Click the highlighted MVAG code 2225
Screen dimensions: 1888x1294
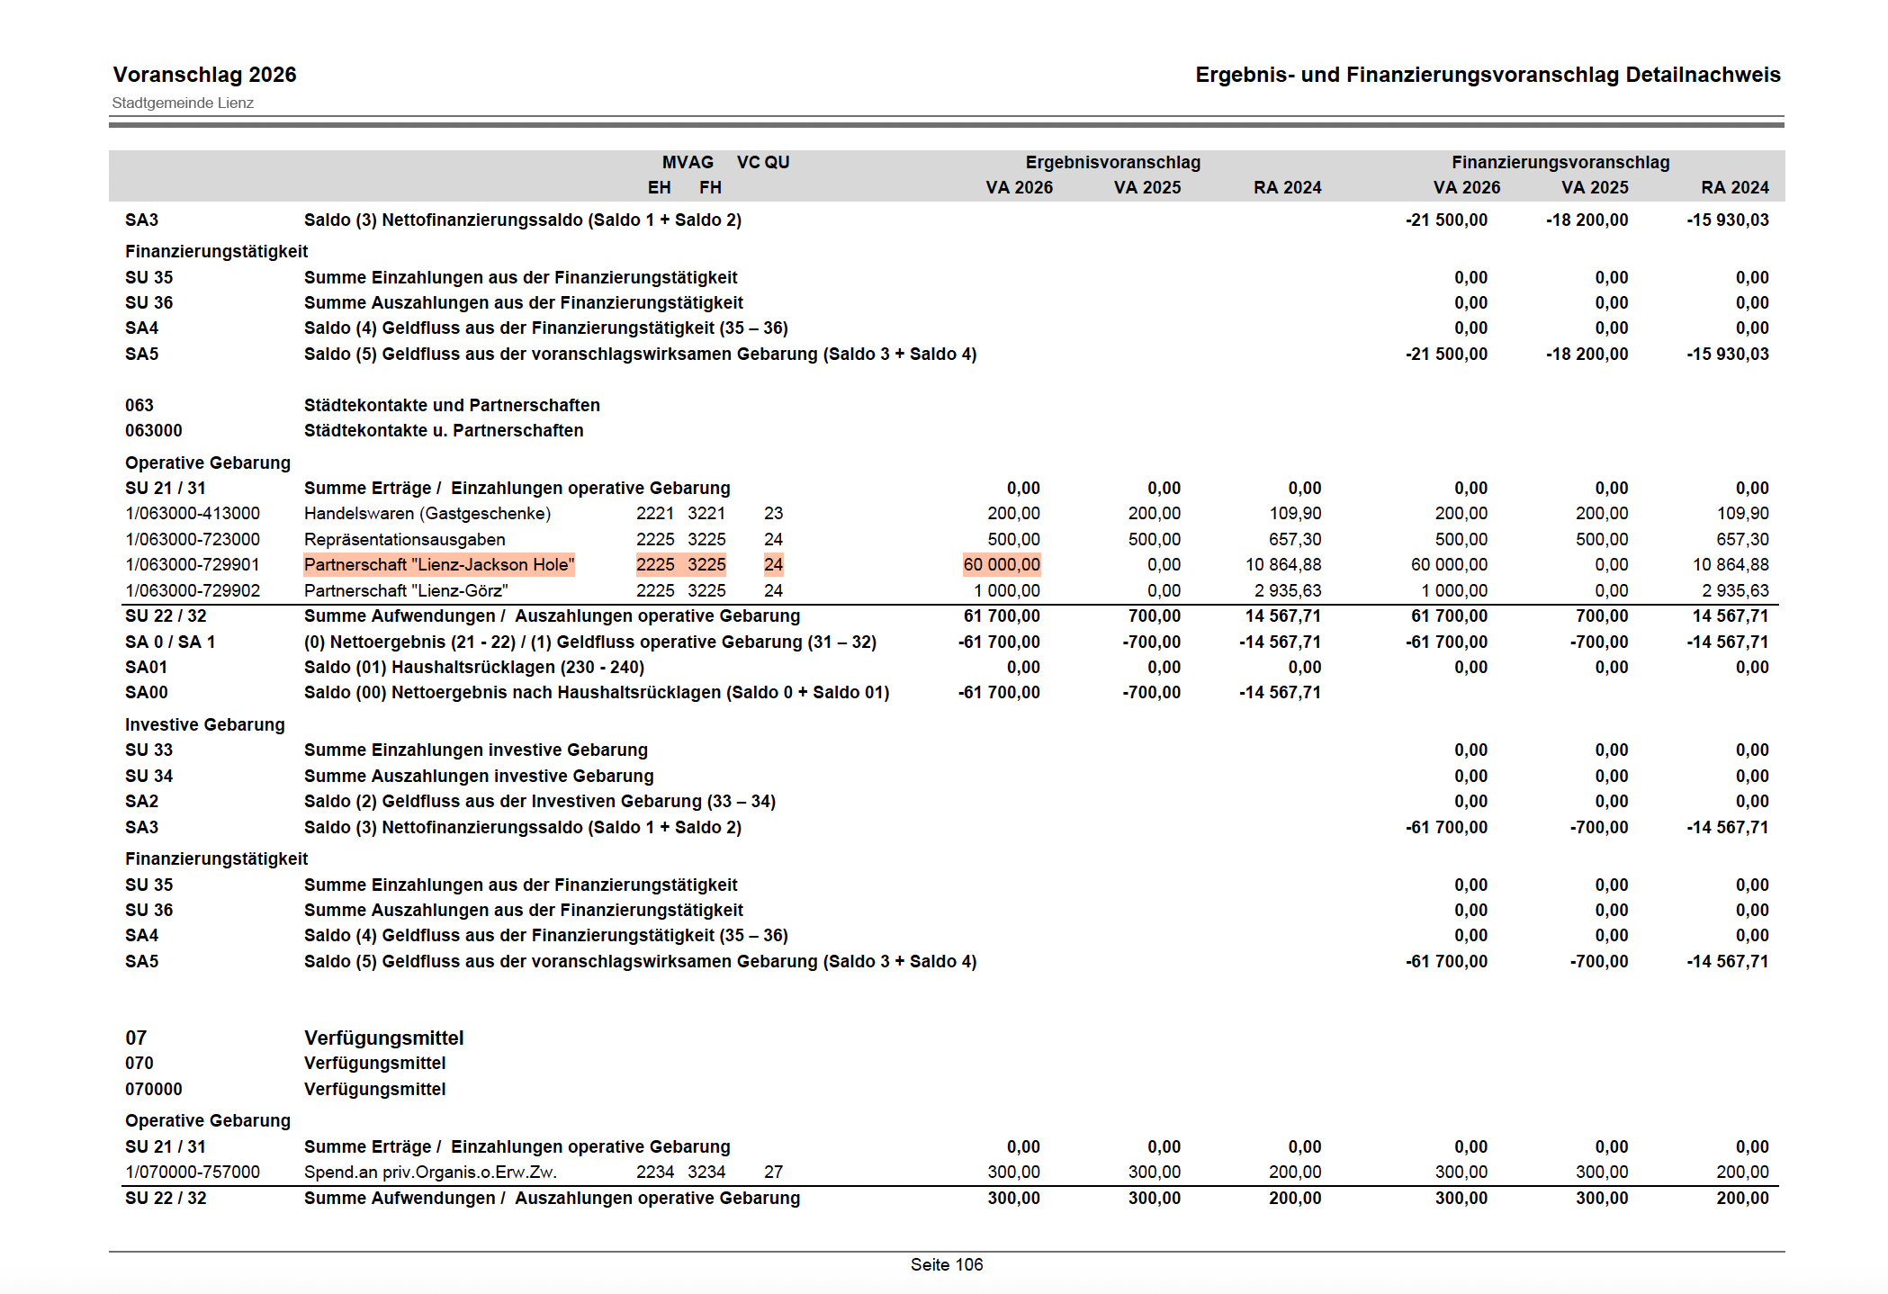(655, 565)
